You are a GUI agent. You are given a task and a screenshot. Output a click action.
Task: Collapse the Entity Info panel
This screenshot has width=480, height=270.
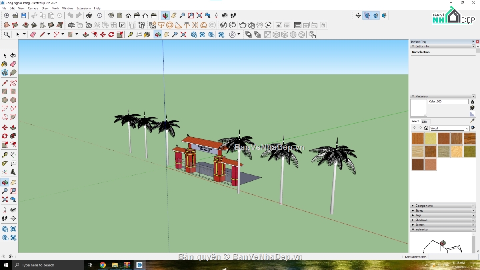click(413, 46)
